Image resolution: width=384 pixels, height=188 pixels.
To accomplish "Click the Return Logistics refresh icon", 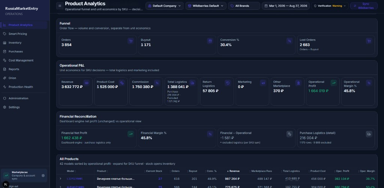I will (x=228, y=83).
